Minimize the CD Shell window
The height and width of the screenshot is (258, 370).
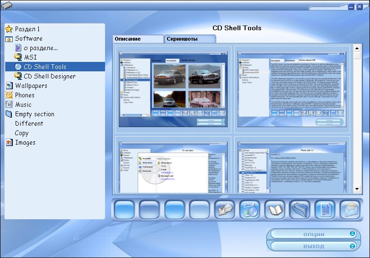coord(352,7)
